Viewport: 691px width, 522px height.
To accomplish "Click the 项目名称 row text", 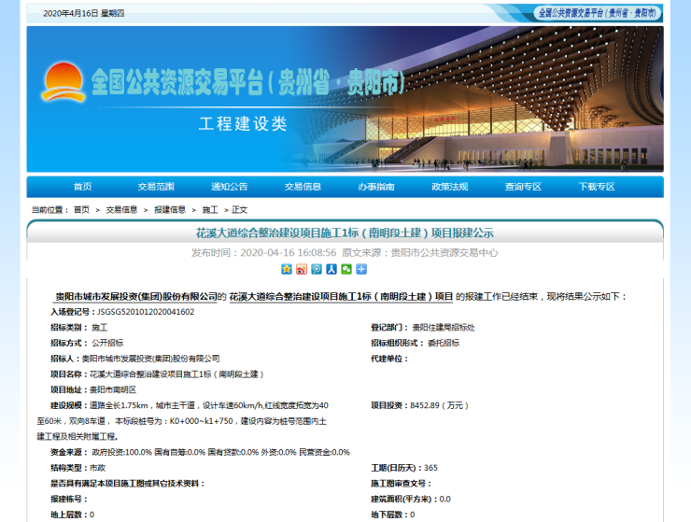I will click(x=157, y=374).
